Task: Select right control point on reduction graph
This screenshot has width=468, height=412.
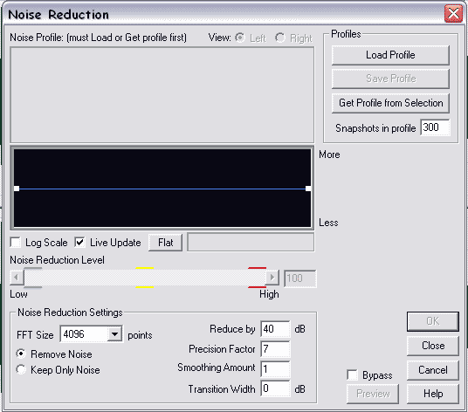Action: 308,189
